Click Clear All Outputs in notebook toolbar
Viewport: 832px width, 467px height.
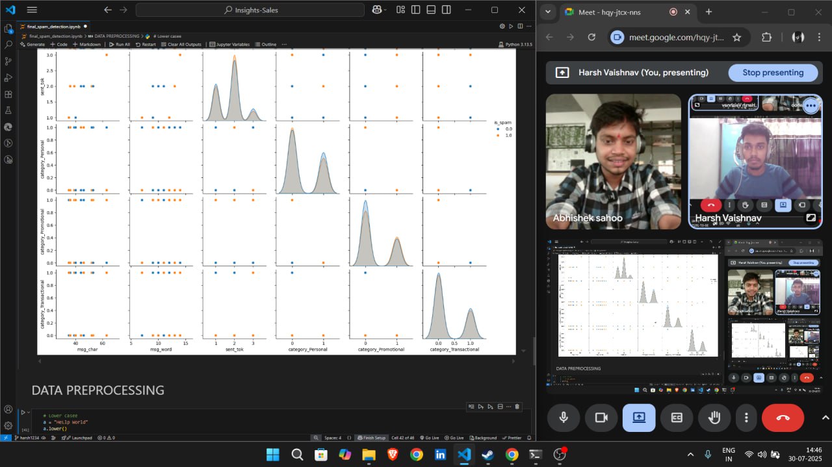(x=181, y=45)
